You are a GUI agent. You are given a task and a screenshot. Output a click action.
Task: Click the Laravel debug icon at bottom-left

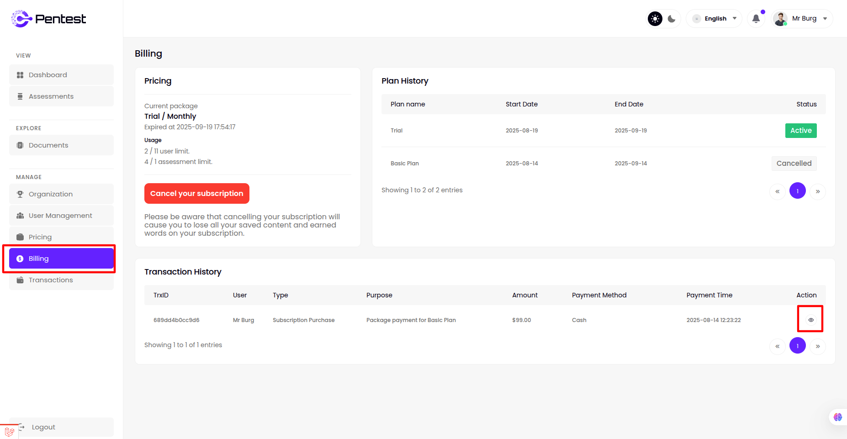click(x=9, y=432)
